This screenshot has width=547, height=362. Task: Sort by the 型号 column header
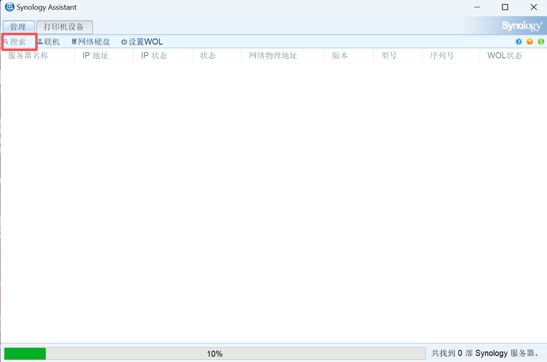(x=388, y=55)
